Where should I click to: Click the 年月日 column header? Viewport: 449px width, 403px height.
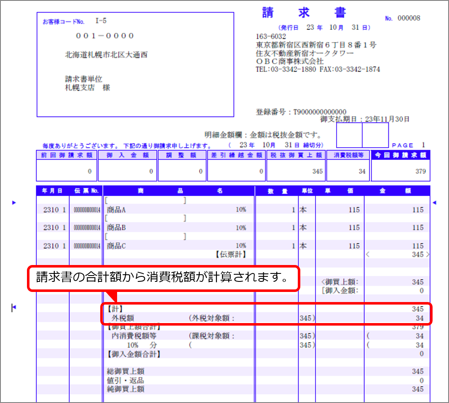coord(52,191)
